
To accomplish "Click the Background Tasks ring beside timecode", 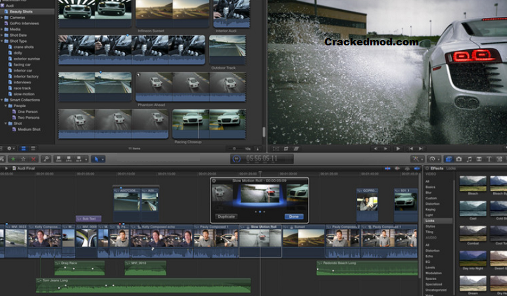I will pyautogui.click(x=237, y=159).
